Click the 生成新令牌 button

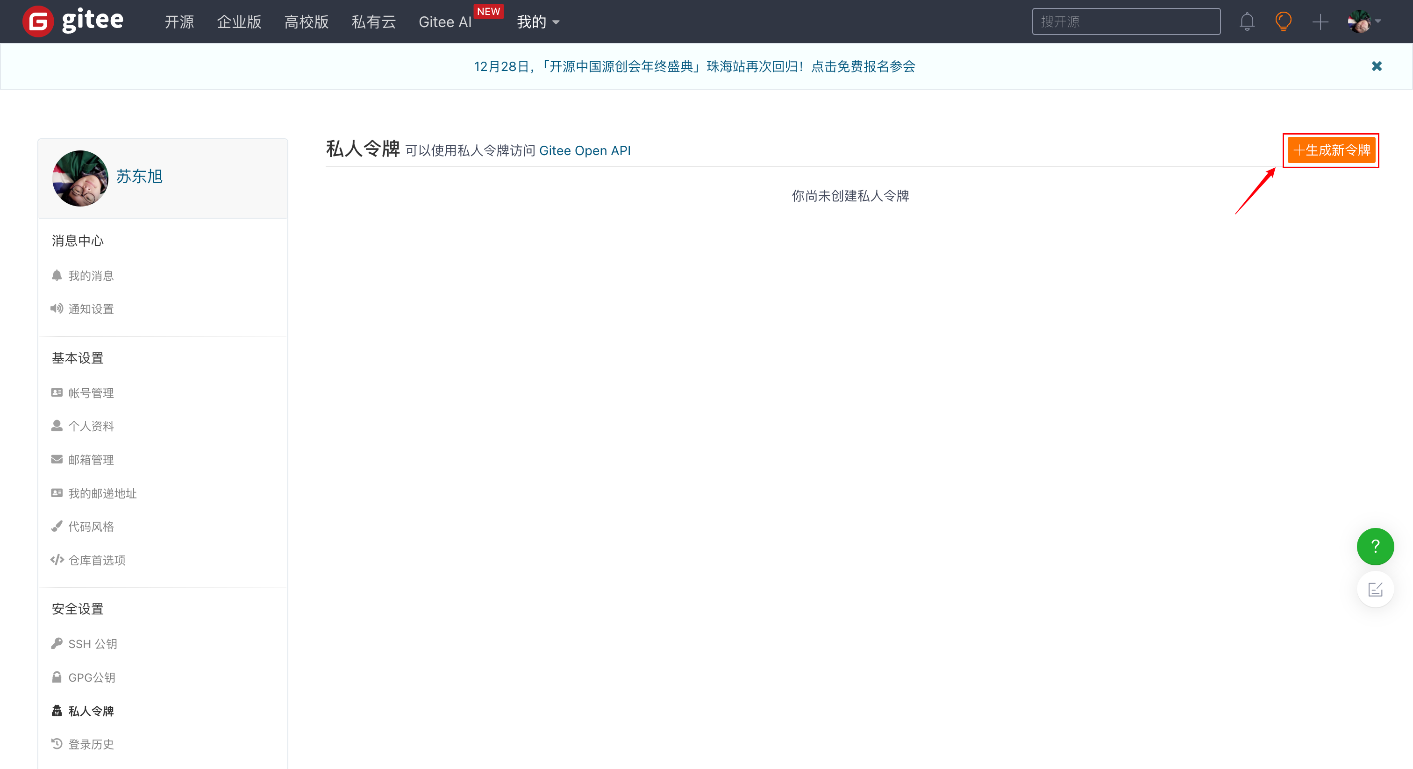point(1331,150)
